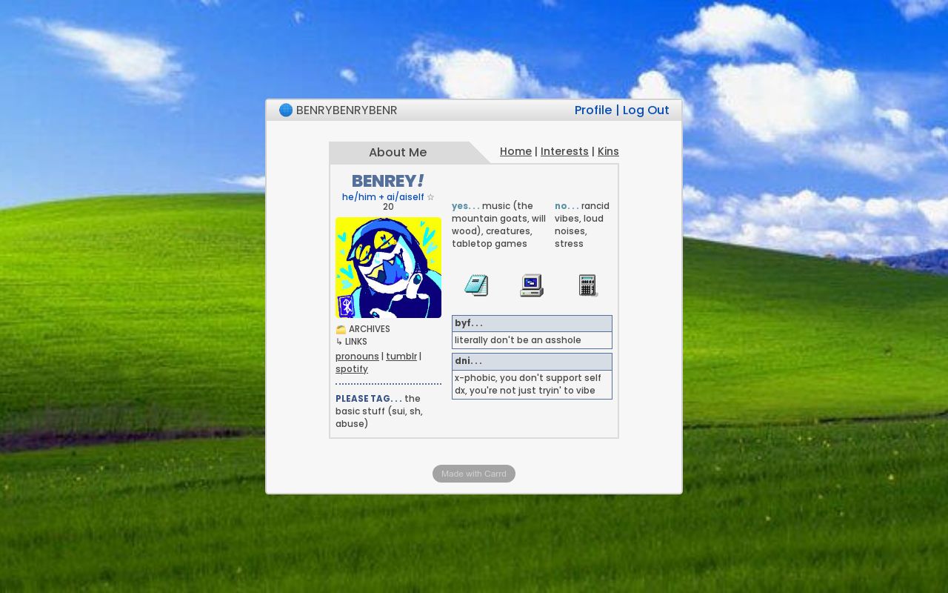Click the arrow icon before LINKS
Image resolution: width=948 pixels, height=593 pixels.
(339, 342)
